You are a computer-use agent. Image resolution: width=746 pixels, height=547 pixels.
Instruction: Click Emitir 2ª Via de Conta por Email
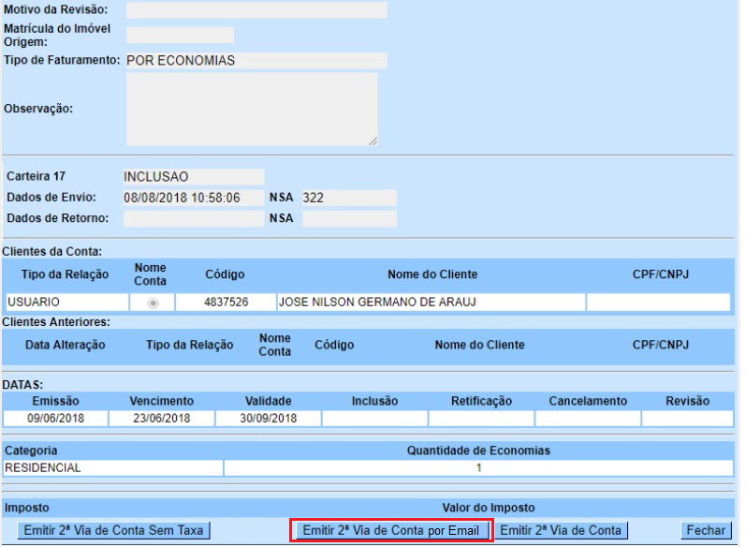click(390, 530)
